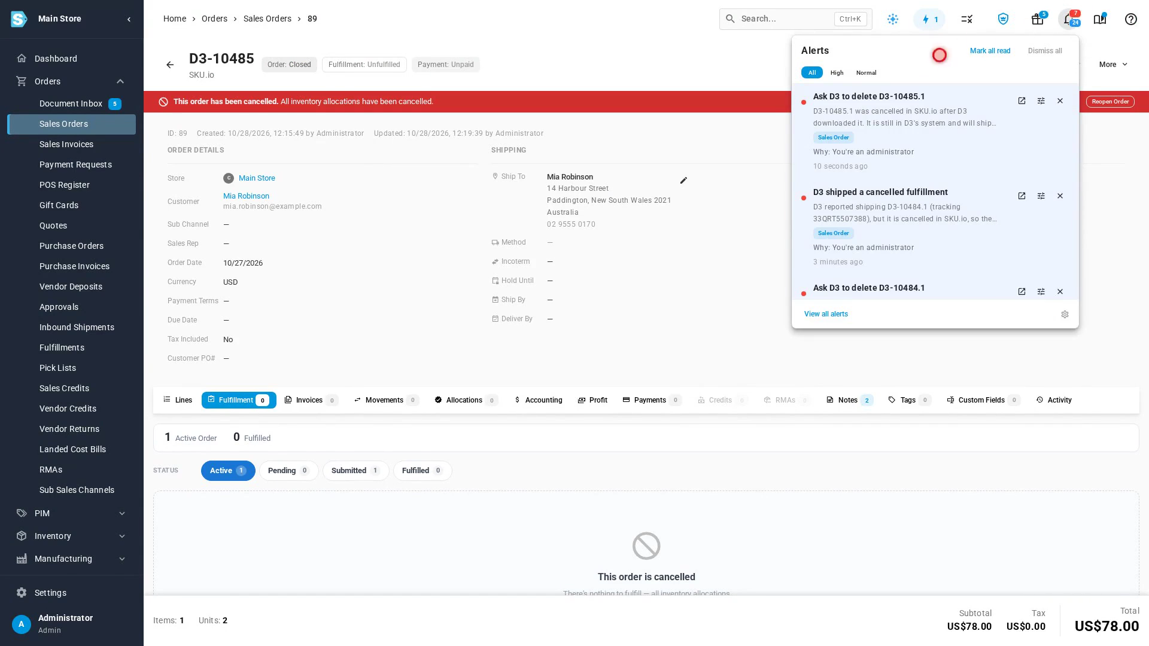
Task: Open the Mia Robinson customer link
Action: click(246, 196)
